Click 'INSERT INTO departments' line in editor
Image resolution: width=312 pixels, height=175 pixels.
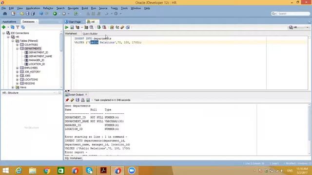[x=93, y=38]
